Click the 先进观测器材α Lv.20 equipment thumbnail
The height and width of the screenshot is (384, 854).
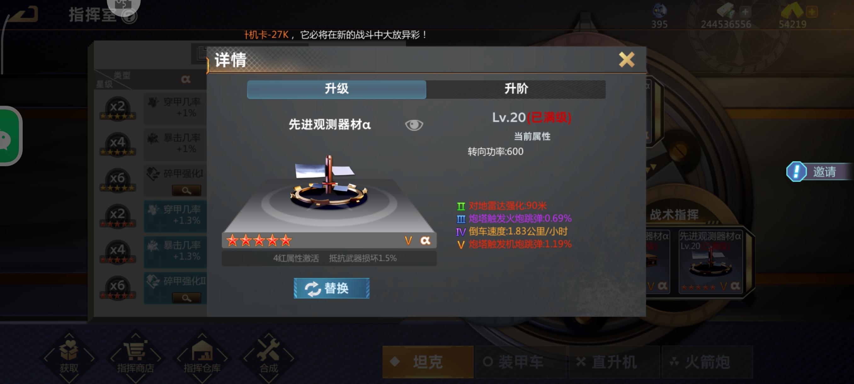click(710, 262)
